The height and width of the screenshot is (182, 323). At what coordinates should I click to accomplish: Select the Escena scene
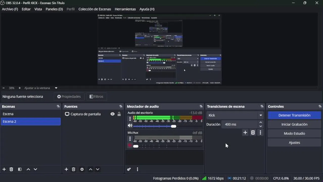pos(31,114)
